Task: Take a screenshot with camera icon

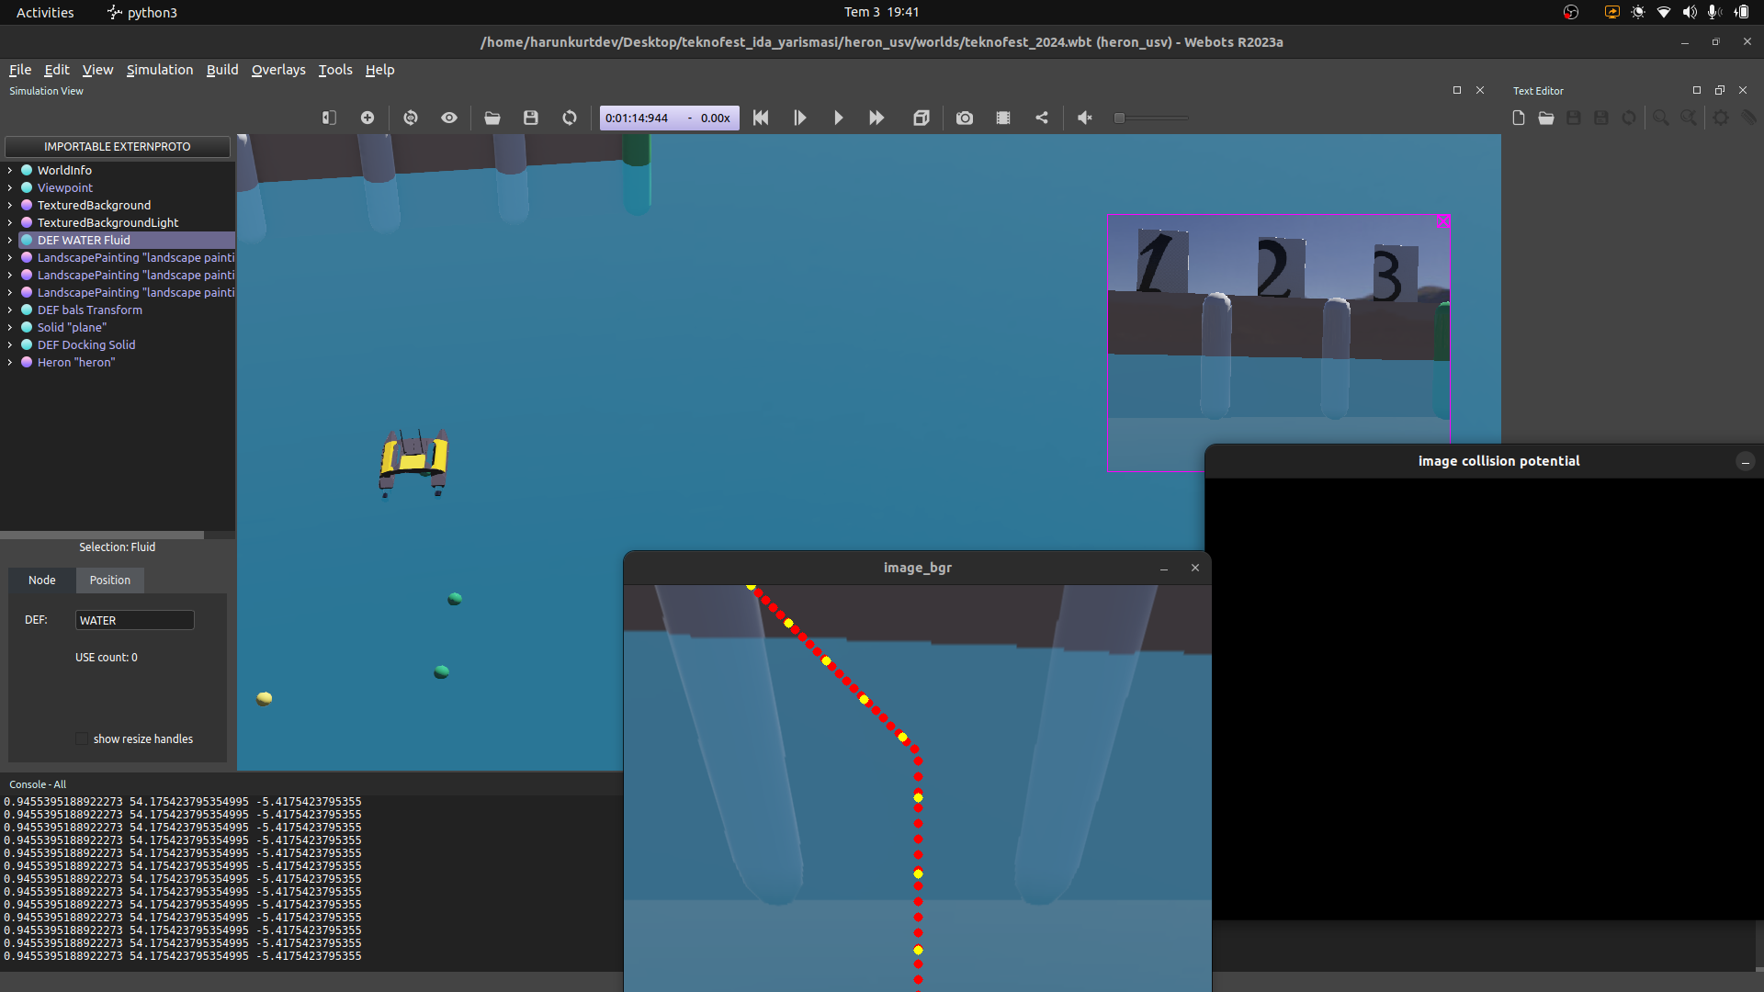Action: pyautogui.click(x=965, y=118)
